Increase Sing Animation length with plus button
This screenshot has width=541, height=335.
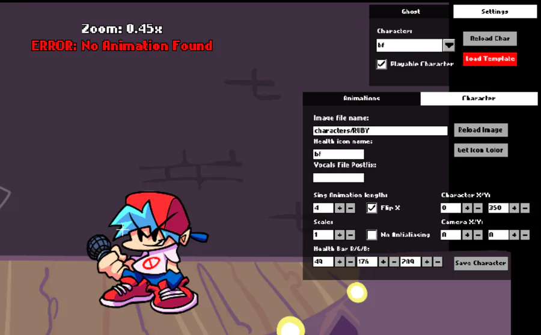pyautogui.click(x=340, y=208)
